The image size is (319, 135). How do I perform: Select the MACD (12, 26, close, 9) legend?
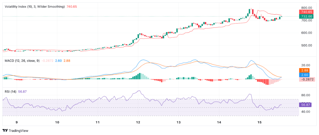[x=21, y=60]
